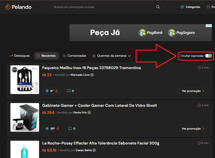Click the 6 min clock icon

pyautogui.click(x=199, y=143)
